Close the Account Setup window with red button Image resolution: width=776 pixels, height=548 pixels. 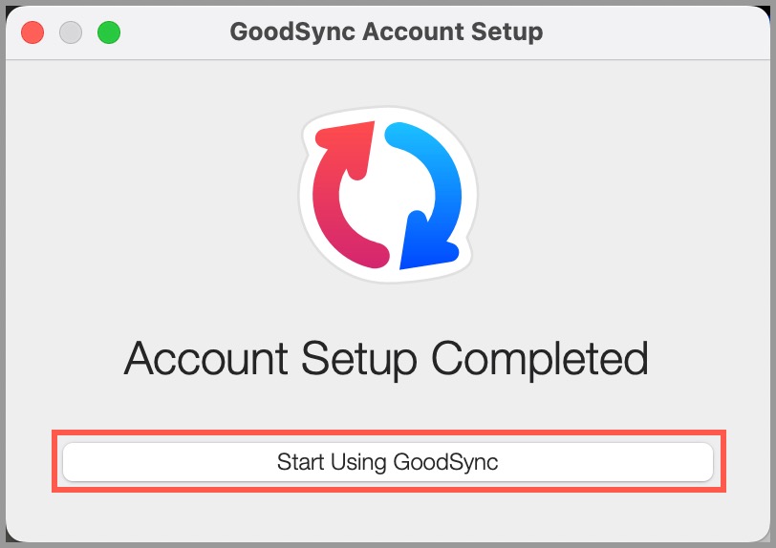(32, 32)
